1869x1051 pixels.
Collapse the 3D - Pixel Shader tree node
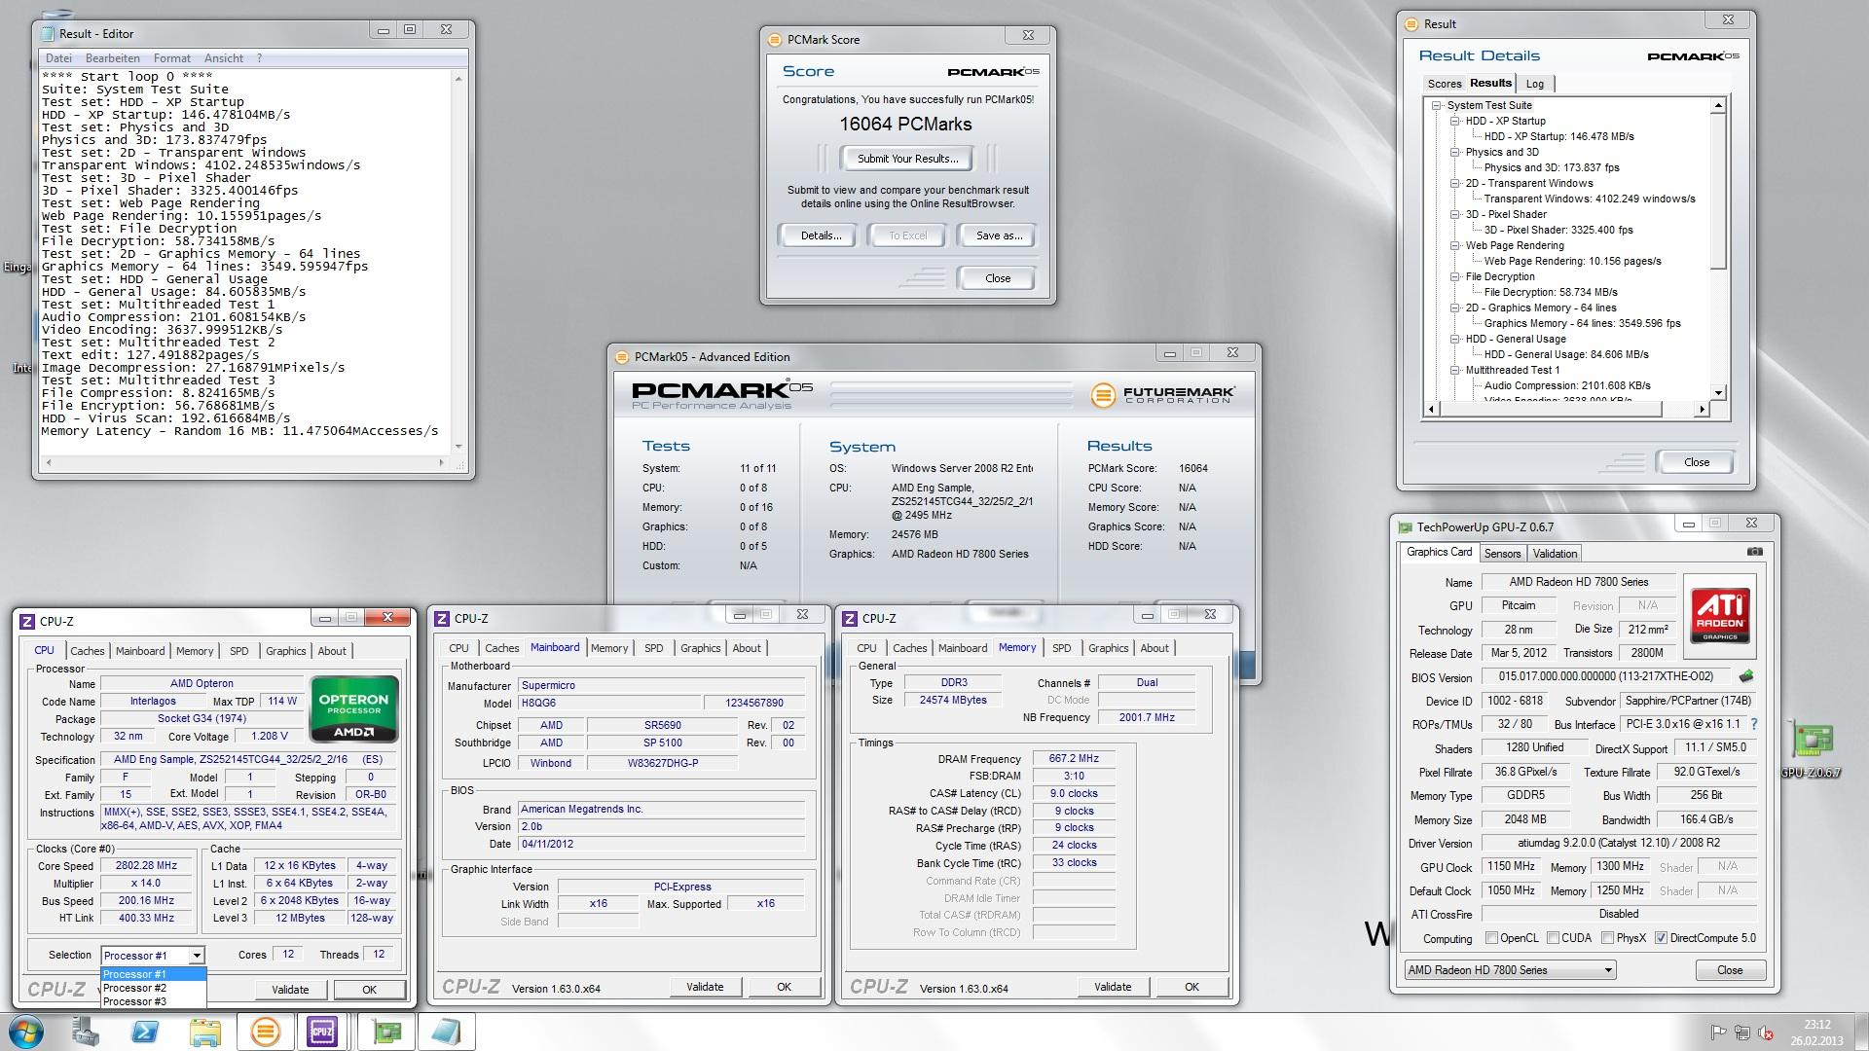coord(1454,214)
